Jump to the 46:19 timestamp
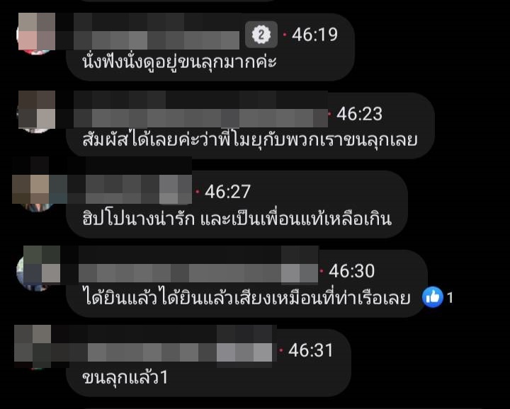The height and width of the screenshot is (409, 510). (x=314, y=35)
